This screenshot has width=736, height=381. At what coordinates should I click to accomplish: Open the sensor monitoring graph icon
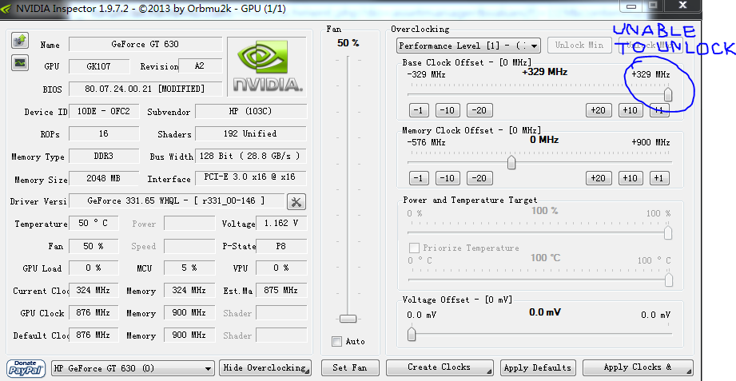click(20, 62)
